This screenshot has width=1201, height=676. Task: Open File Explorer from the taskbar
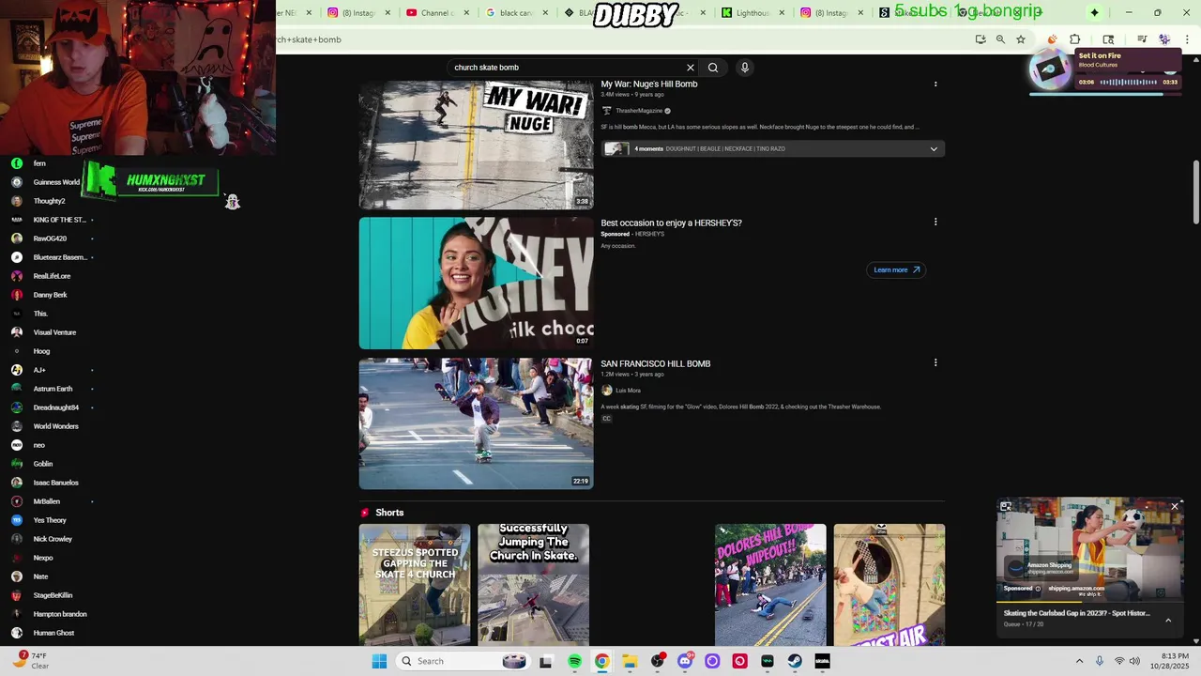tap(630, 661)
